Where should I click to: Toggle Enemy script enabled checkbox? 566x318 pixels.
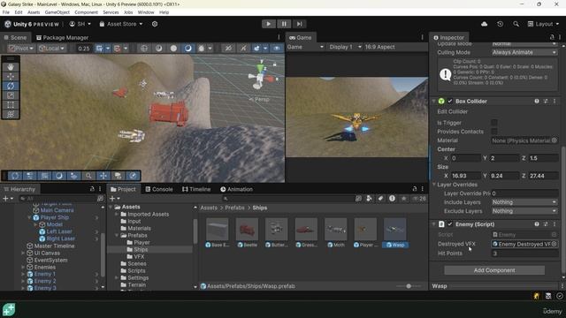pos(450,224)
